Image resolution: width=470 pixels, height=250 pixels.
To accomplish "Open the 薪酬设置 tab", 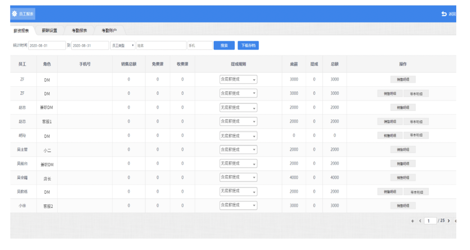I will (49, 30).
